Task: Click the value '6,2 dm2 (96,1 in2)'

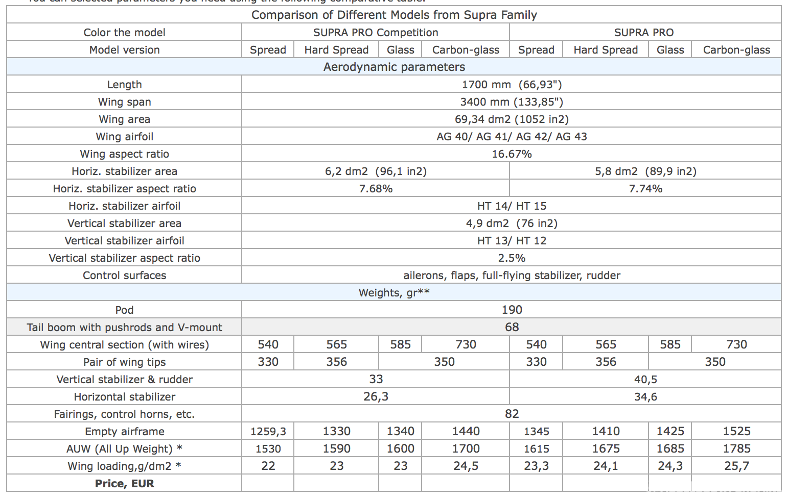Action: click(376, 171)
